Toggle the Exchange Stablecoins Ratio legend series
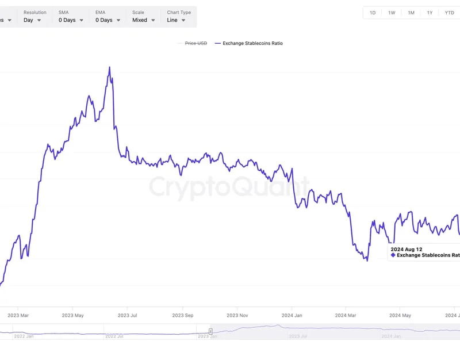The height and width of the screenshot is (345, 460). point(249,44)
